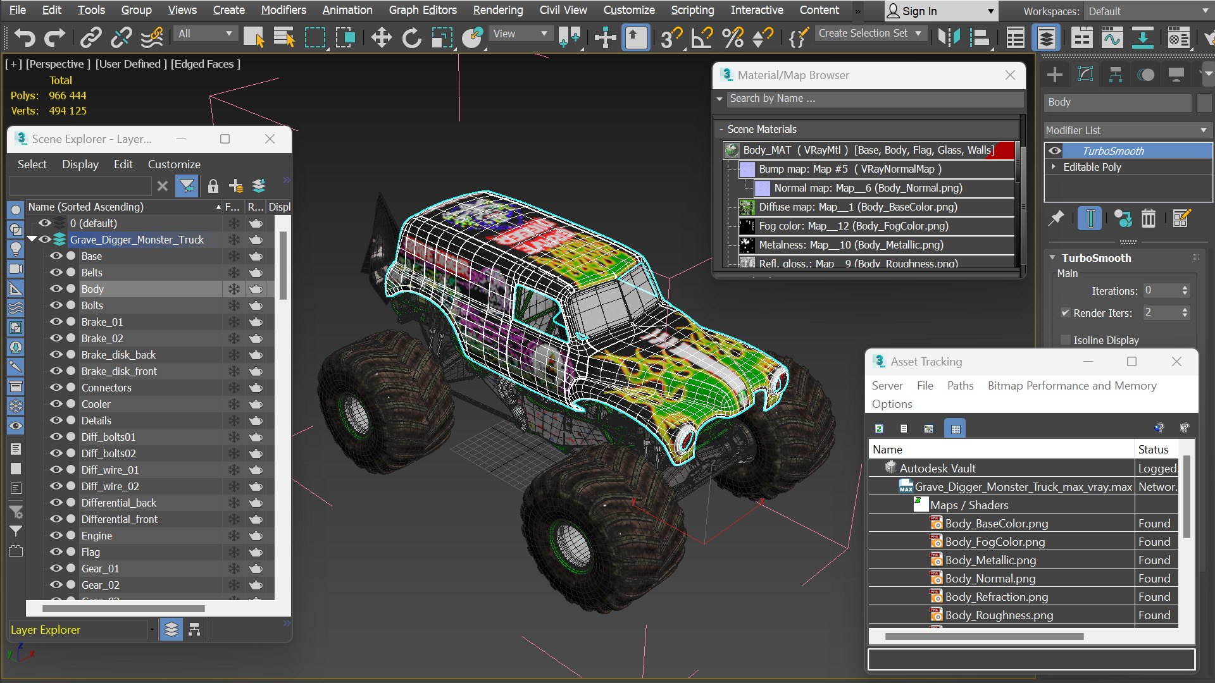1215x683 pixels.
Task: Toggle the 3D Snaps tool
Action: pos(671,38)
